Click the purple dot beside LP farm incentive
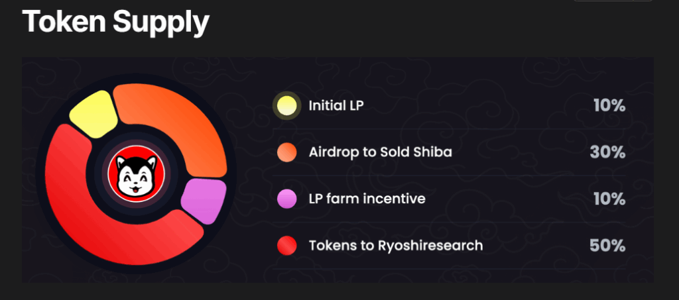This screenshot has height=300, width=679. point(286,199)
